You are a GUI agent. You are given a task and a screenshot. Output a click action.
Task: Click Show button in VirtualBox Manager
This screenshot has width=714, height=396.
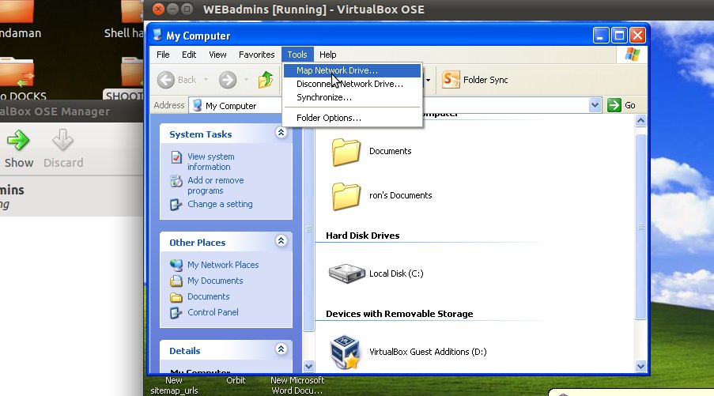click(19, 149)
